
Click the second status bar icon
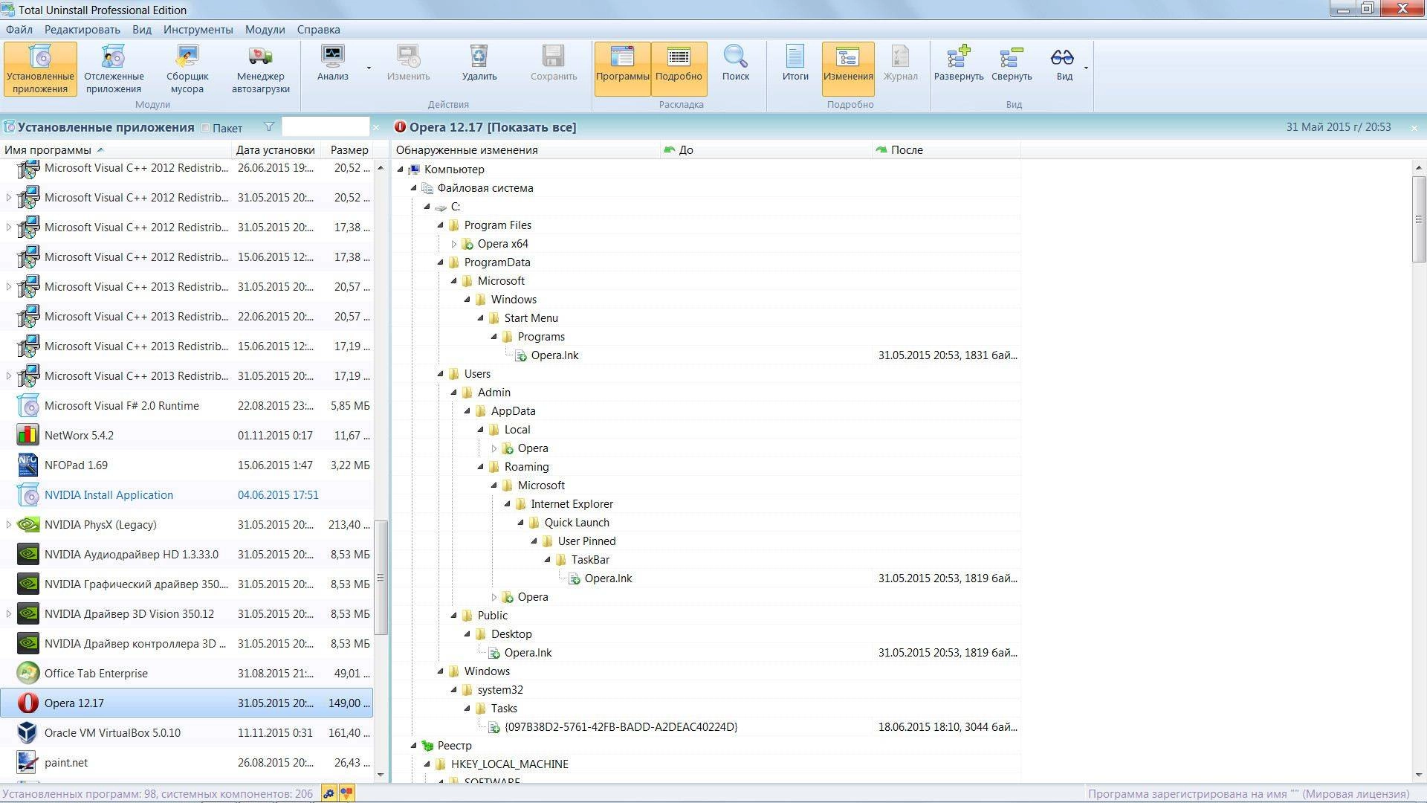pyautogui.click(x=346, y=794)
